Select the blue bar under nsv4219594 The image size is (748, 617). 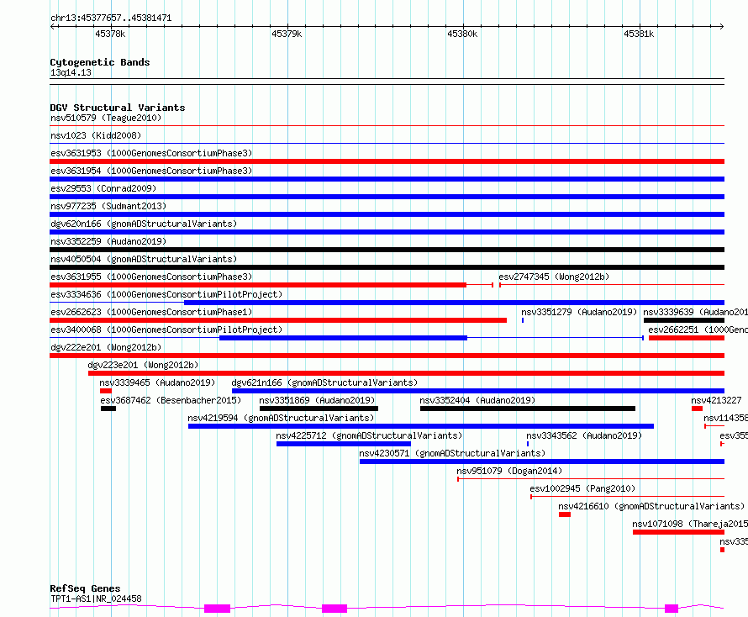(x=421, y=426)
